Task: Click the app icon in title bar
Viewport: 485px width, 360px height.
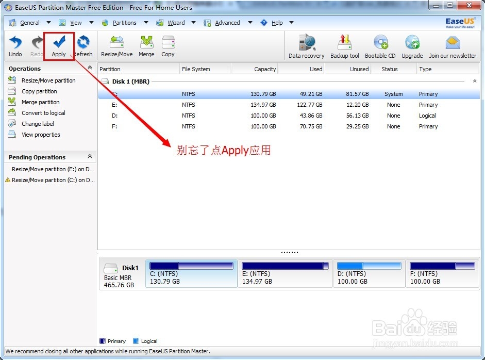Action: [8, 7]
